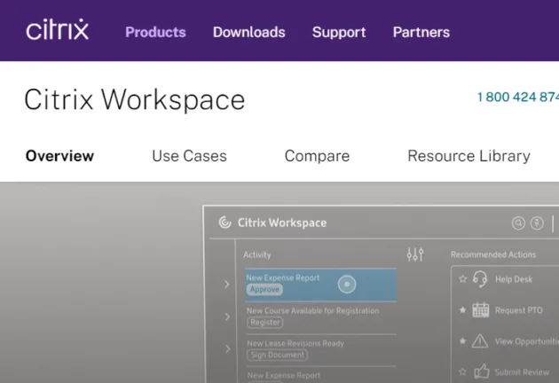Click the search icon in Workspace preview

518,223
